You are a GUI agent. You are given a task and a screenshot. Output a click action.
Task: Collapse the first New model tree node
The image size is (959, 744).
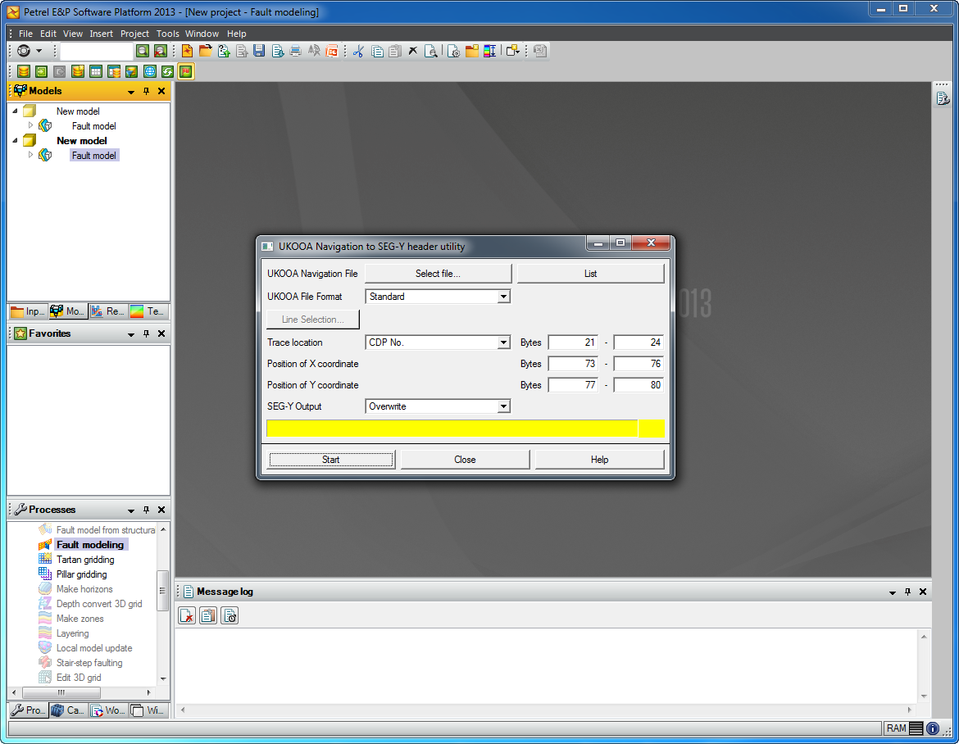(x=16, y=111)
